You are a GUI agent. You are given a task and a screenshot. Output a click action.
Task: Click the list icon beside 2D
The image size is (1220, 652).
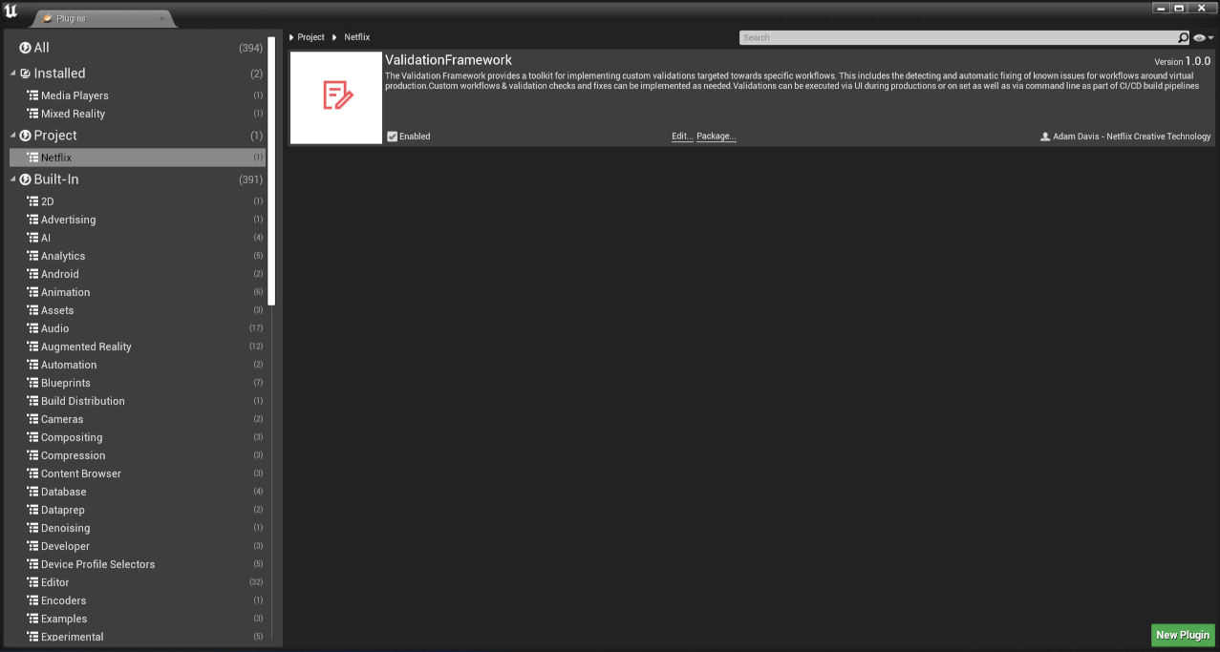(x=32, y=201)
